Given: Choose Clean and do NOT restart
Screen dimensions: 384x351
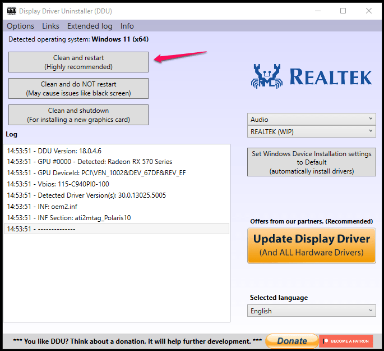Looking at the screenshot, I should pyautogui.click(x=78, y=89).
